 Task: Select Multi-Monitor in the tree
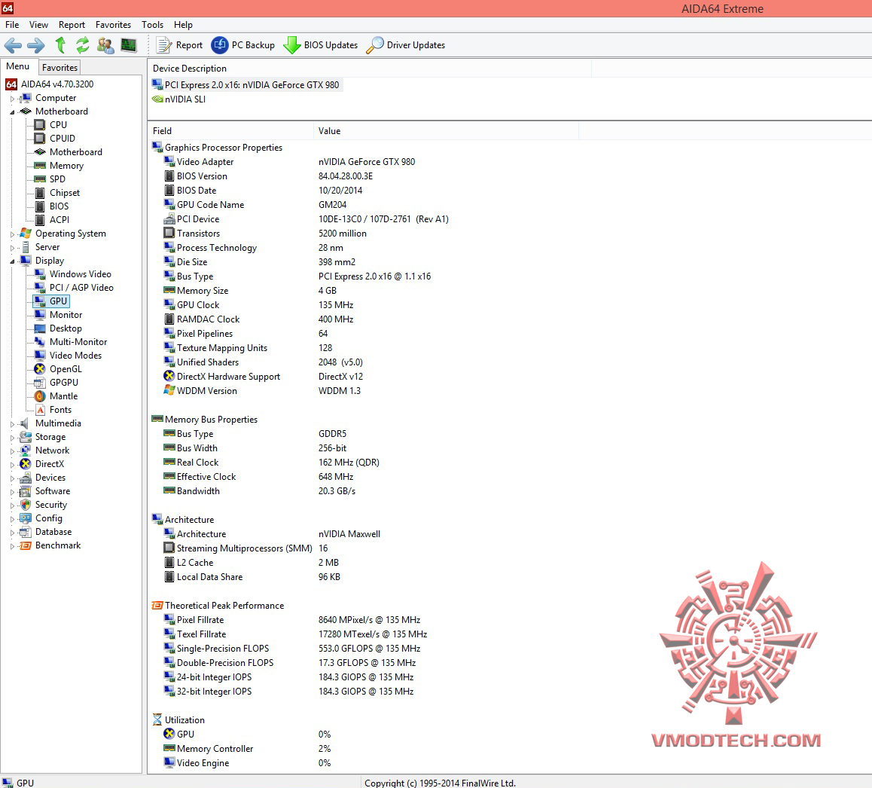tap(78, 342)
